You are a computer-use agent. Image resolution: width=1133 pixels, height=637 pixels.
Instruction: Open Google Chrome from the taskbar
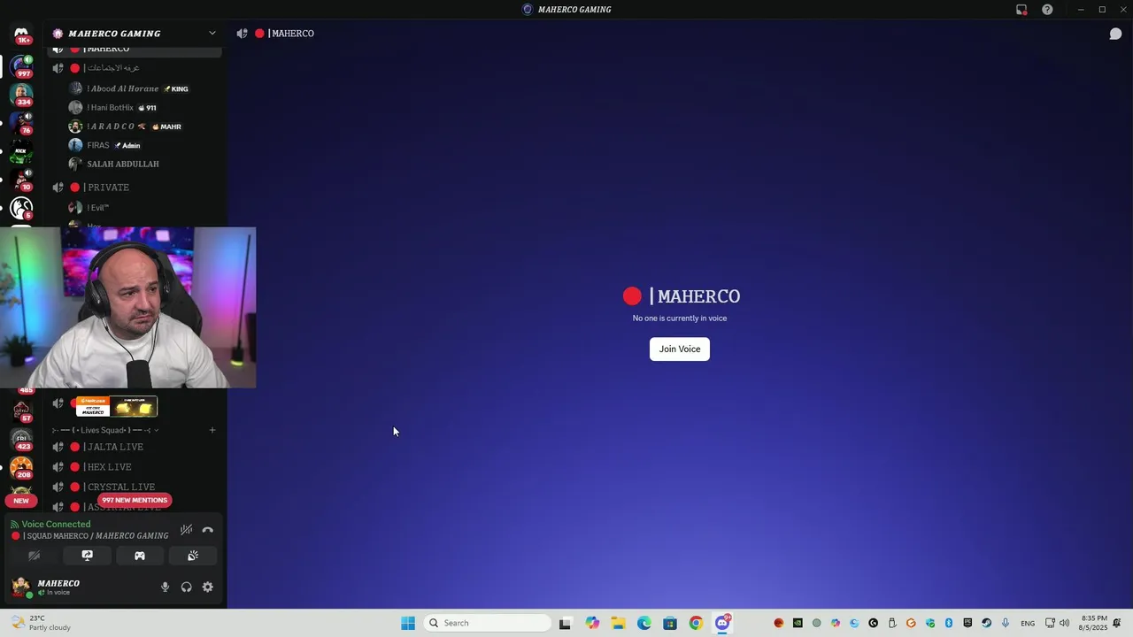point(696,623)
